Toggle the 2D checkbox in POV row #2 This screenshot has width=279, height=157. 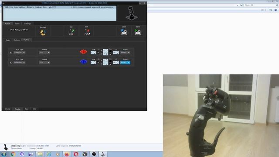pyautogui.click(x=98, y=62)
